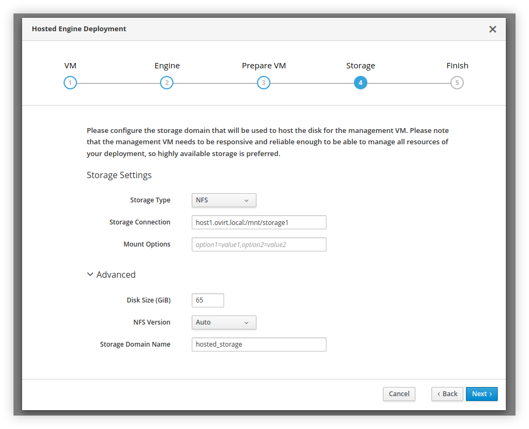Click the Disk Size (GiB) field
529x429 pixels.
207,300
